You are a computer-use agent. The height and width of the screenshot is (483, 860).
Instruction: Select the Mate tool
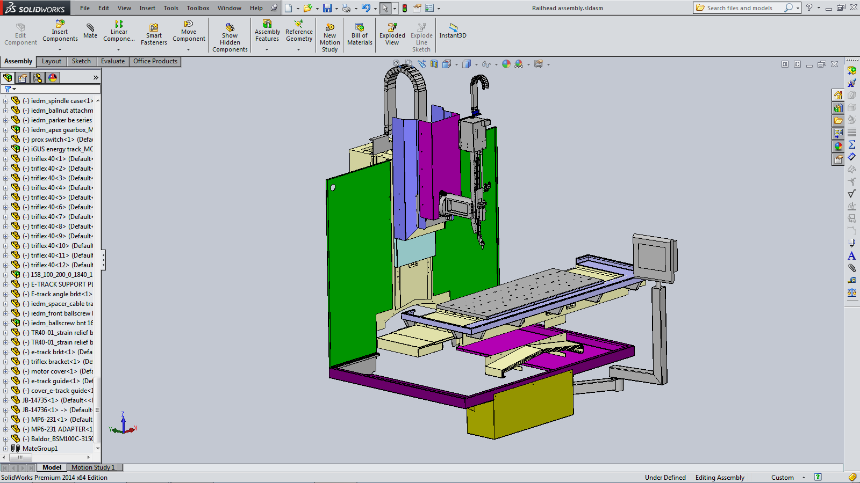[x=90, y=31]
